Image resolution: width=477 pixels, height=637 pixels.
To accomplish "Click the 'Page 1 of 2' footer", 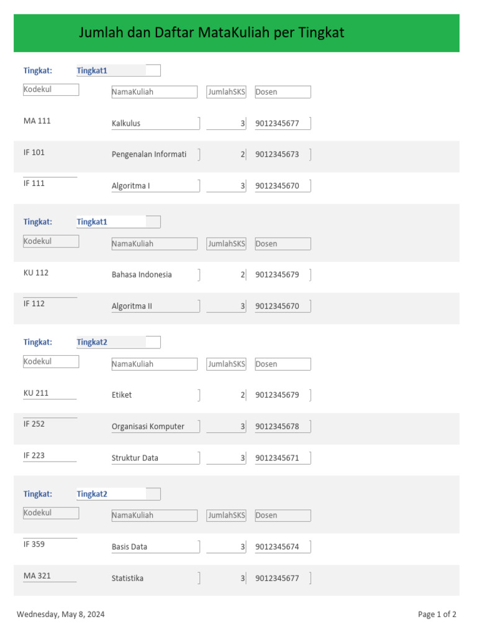I will tap(437, 615).
